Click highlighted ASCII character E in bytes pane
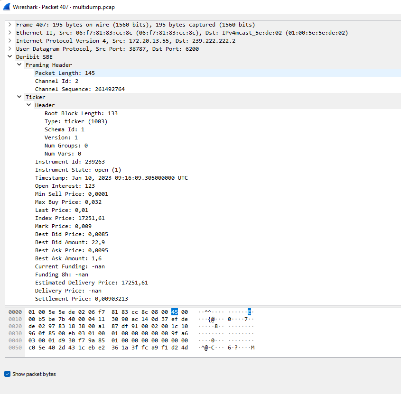 pos(249,312)
